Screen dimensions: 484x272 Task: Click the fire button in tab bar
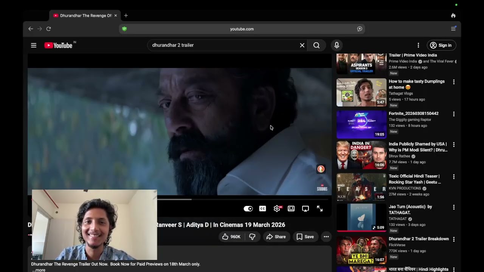[x=453, y=15]
